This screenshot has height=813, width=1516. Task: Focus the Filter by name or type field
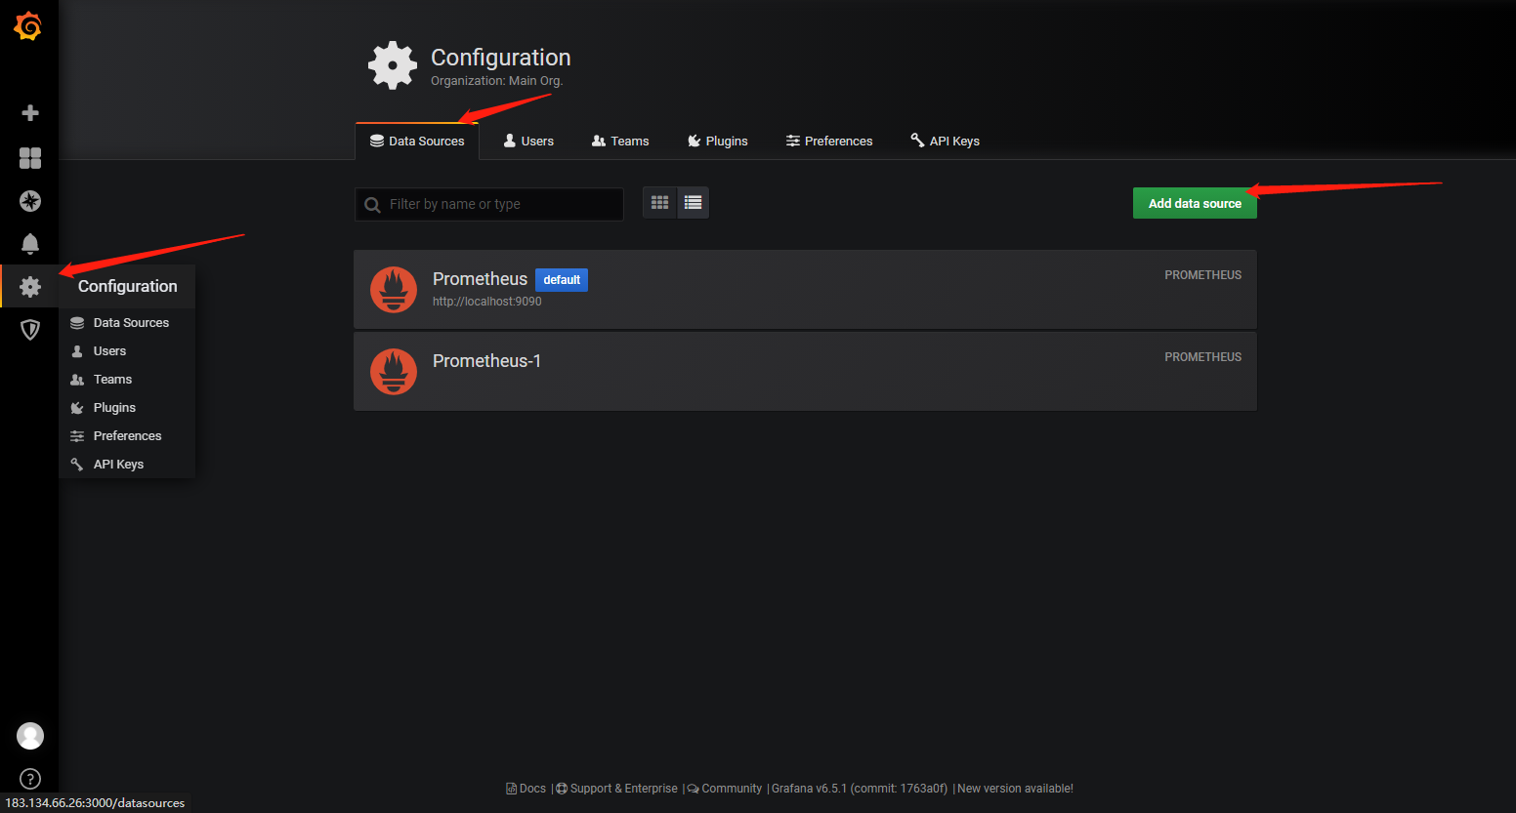pos(489,204)
